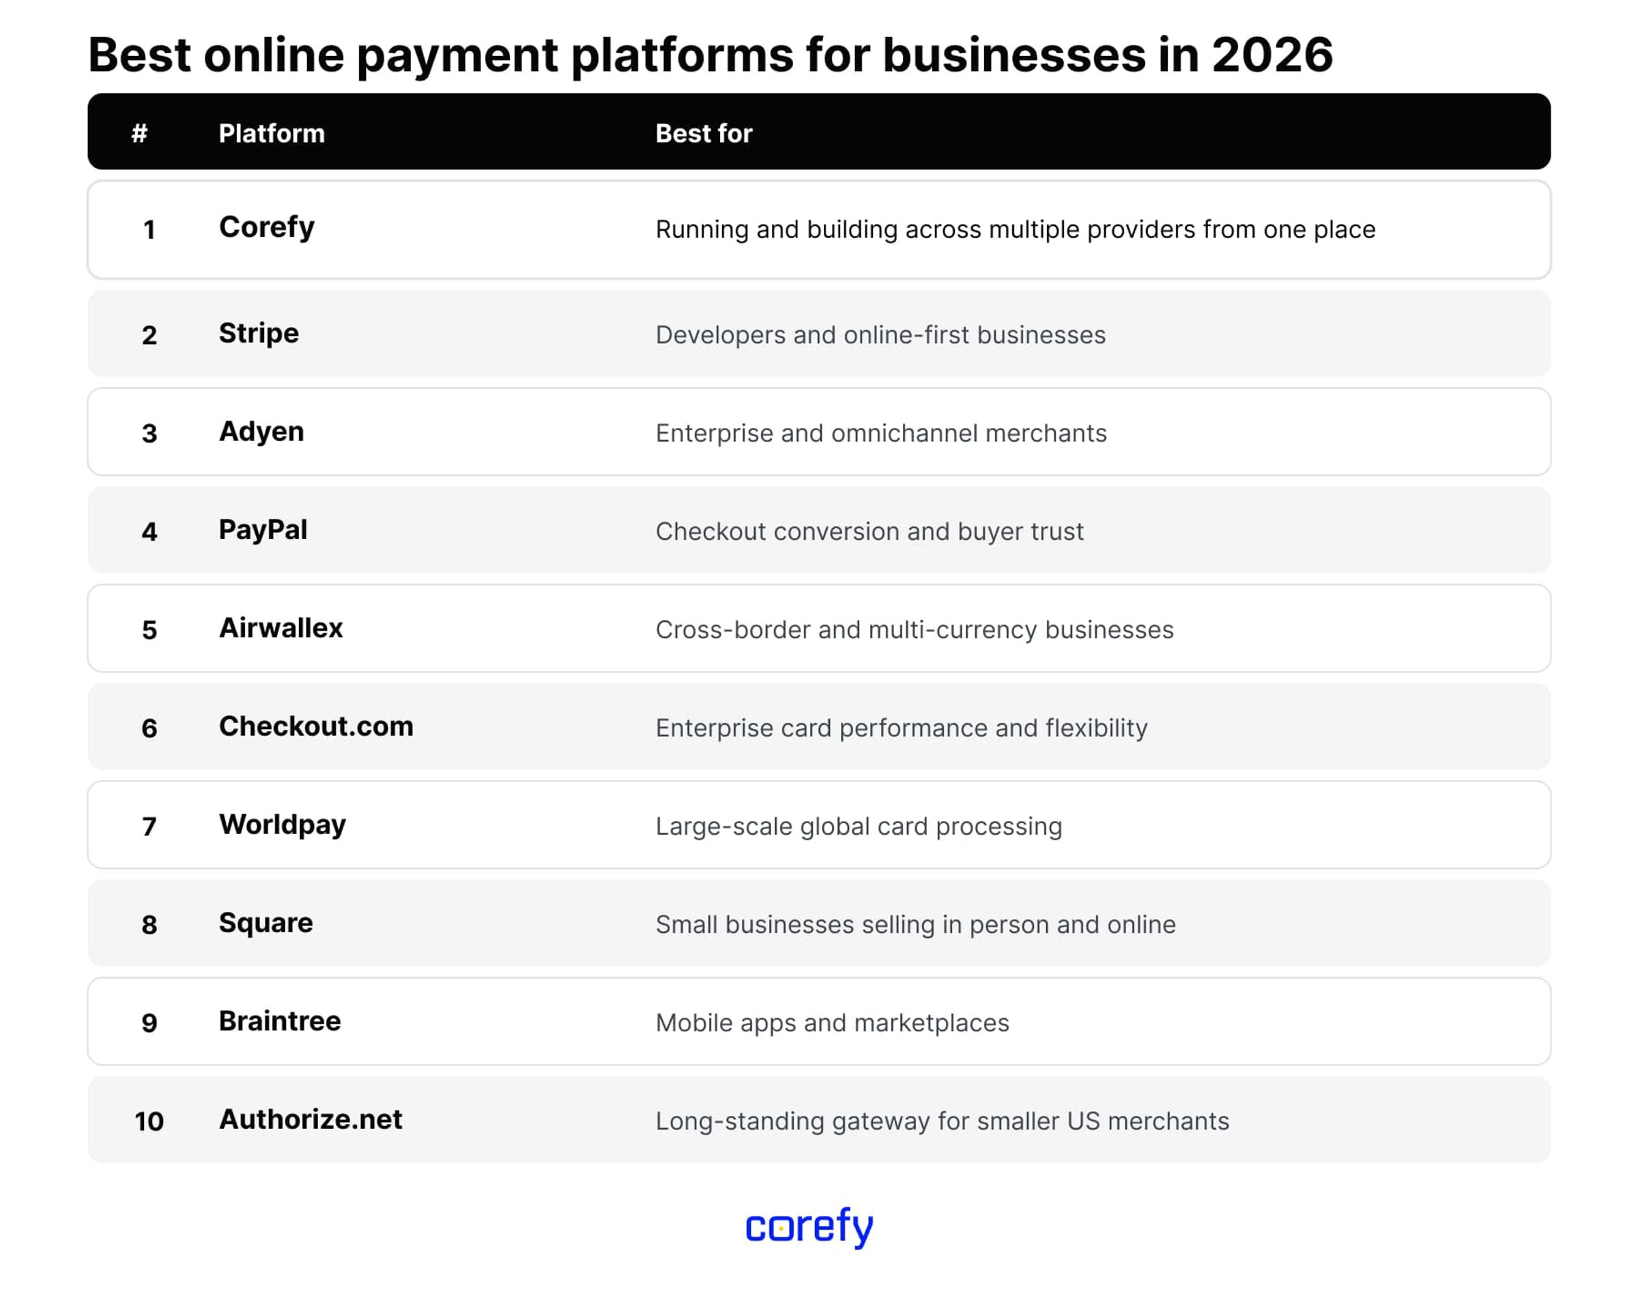Click 'Running and building across multiple providers from one place'

coord(1016,229)
